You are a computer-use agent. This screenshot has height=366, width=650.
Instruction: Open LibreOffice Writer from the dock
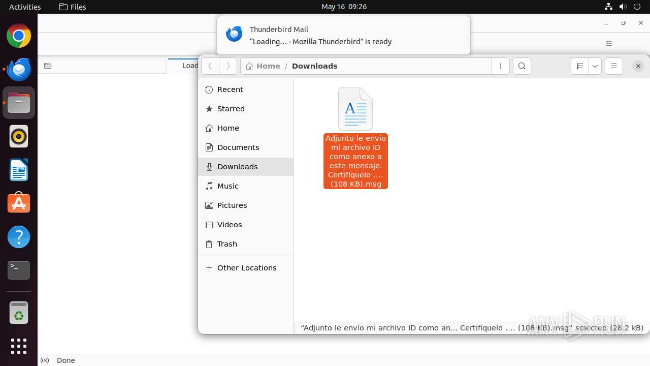tap(19, 170)
